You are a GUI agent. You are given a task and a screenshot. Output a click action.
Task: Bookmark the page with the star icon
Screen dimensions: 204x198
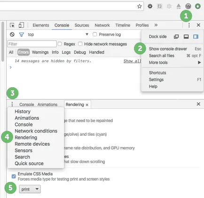139,6
